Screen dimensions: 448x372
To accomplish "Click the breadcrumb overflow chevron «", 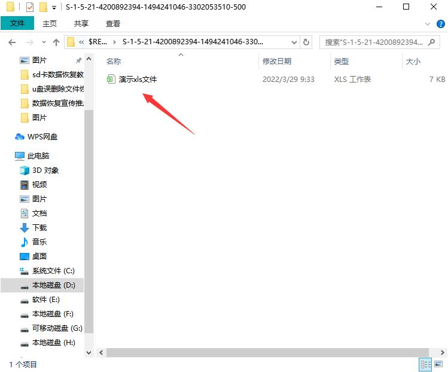I will tap(81, 42).
